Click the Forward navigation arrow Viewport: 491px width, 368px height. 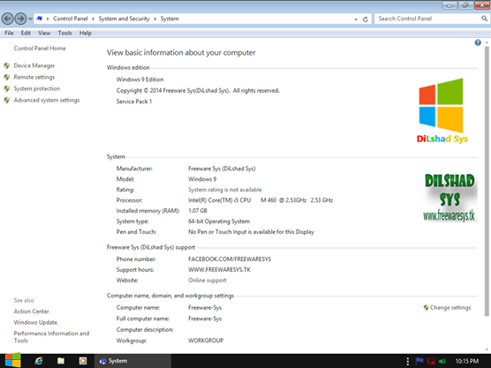pos(20,19)
